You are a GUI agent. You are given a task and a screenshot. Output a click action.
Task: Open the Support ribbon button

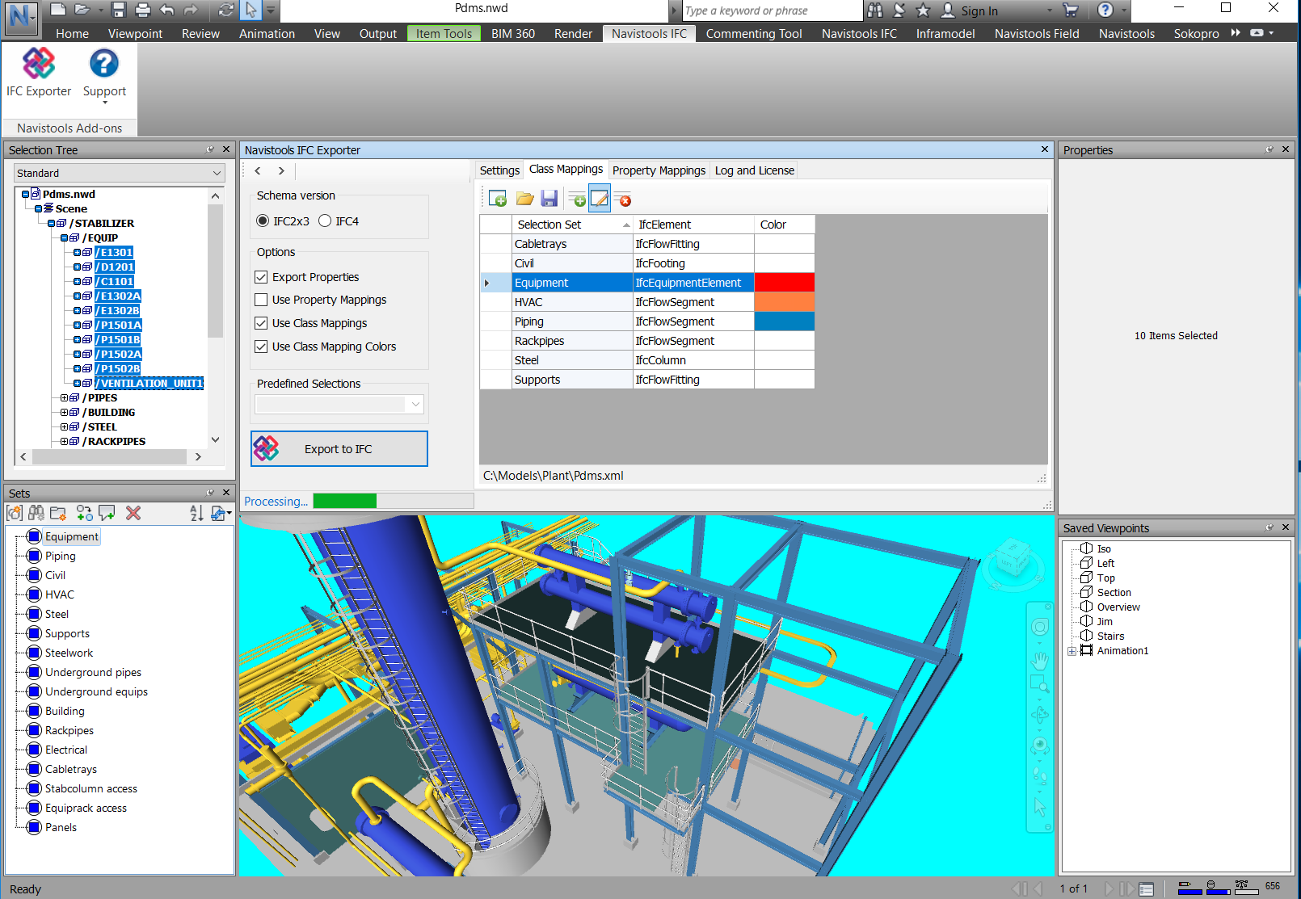pyautogui.click(x=104, y=73)
